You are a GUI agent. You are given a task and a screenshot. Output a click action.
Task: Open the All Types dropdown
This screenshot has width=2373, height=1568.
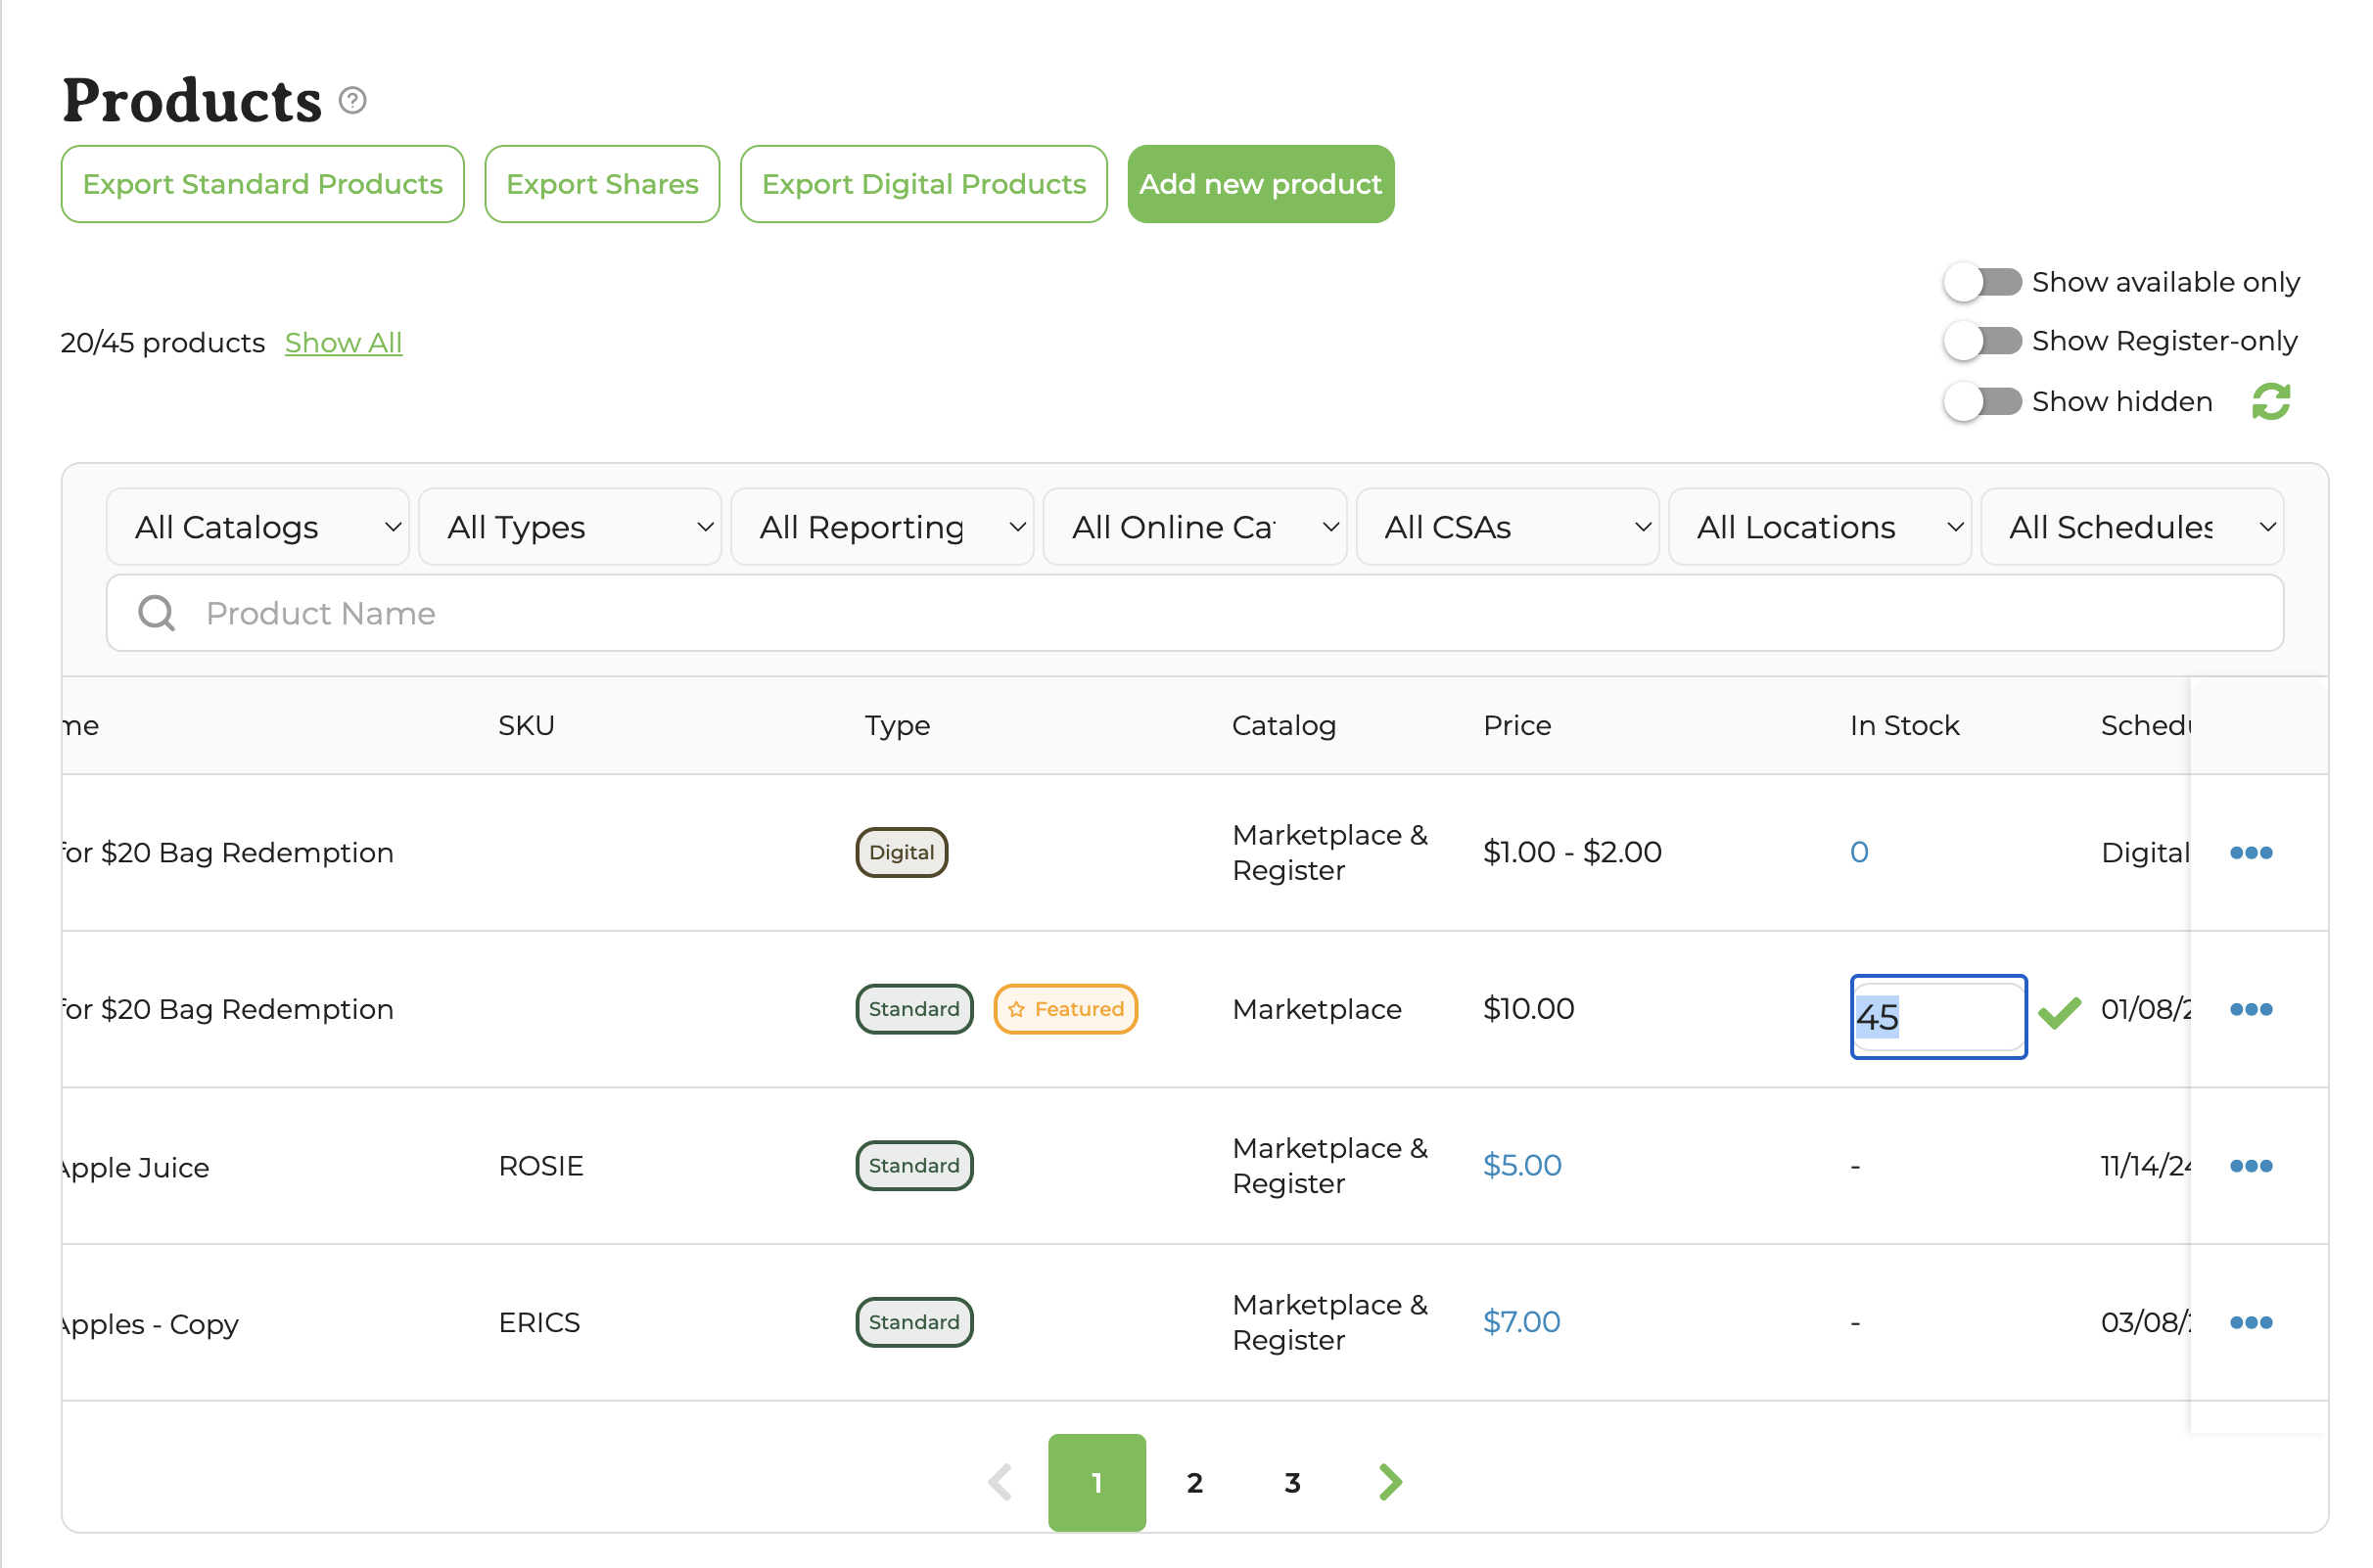(x=570, y=527)
